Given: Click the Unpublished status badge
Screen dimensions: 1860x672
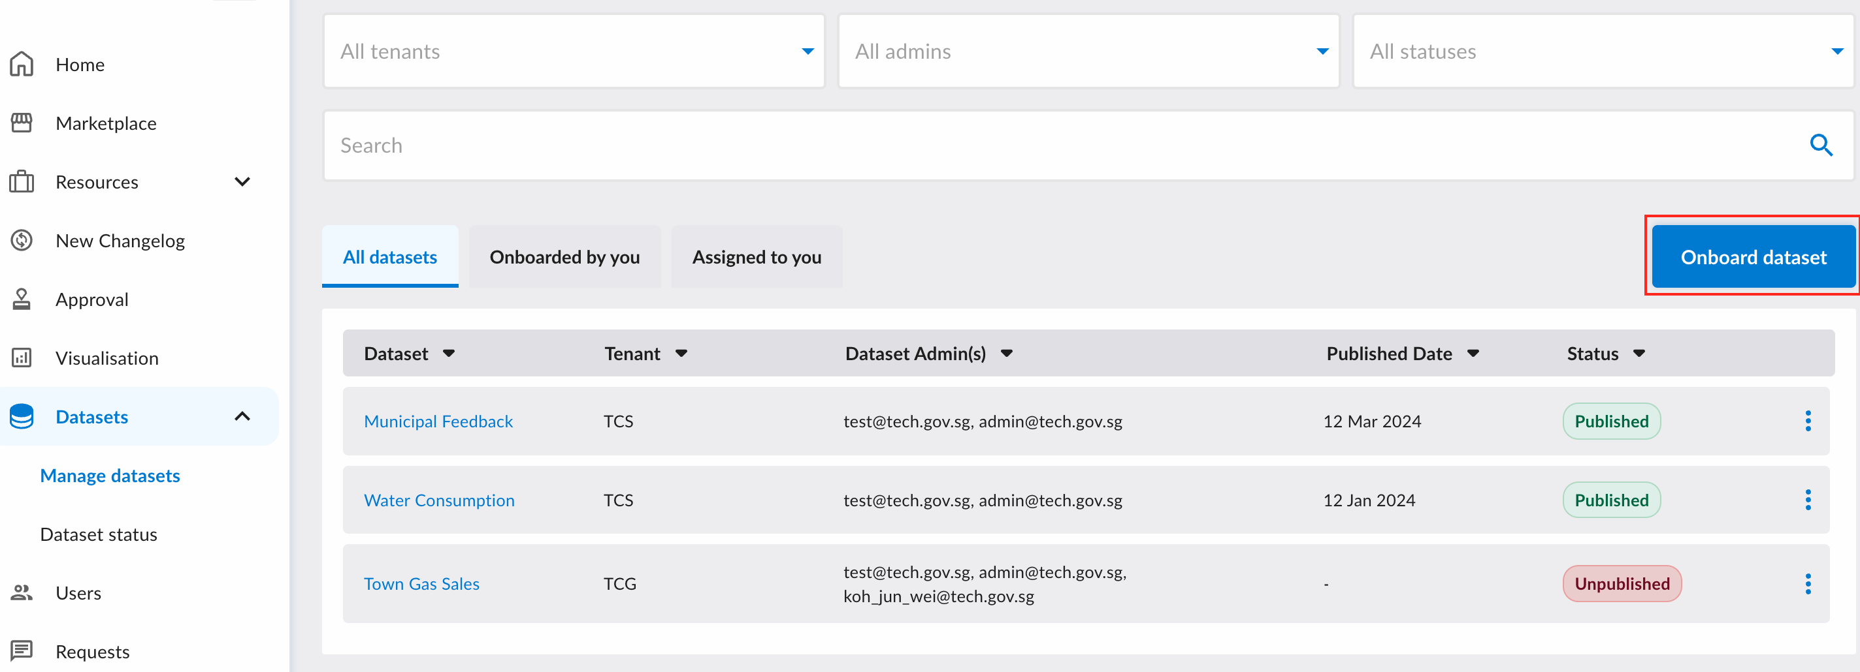Looking at the screenshot, I should (x=1622, y=583).
